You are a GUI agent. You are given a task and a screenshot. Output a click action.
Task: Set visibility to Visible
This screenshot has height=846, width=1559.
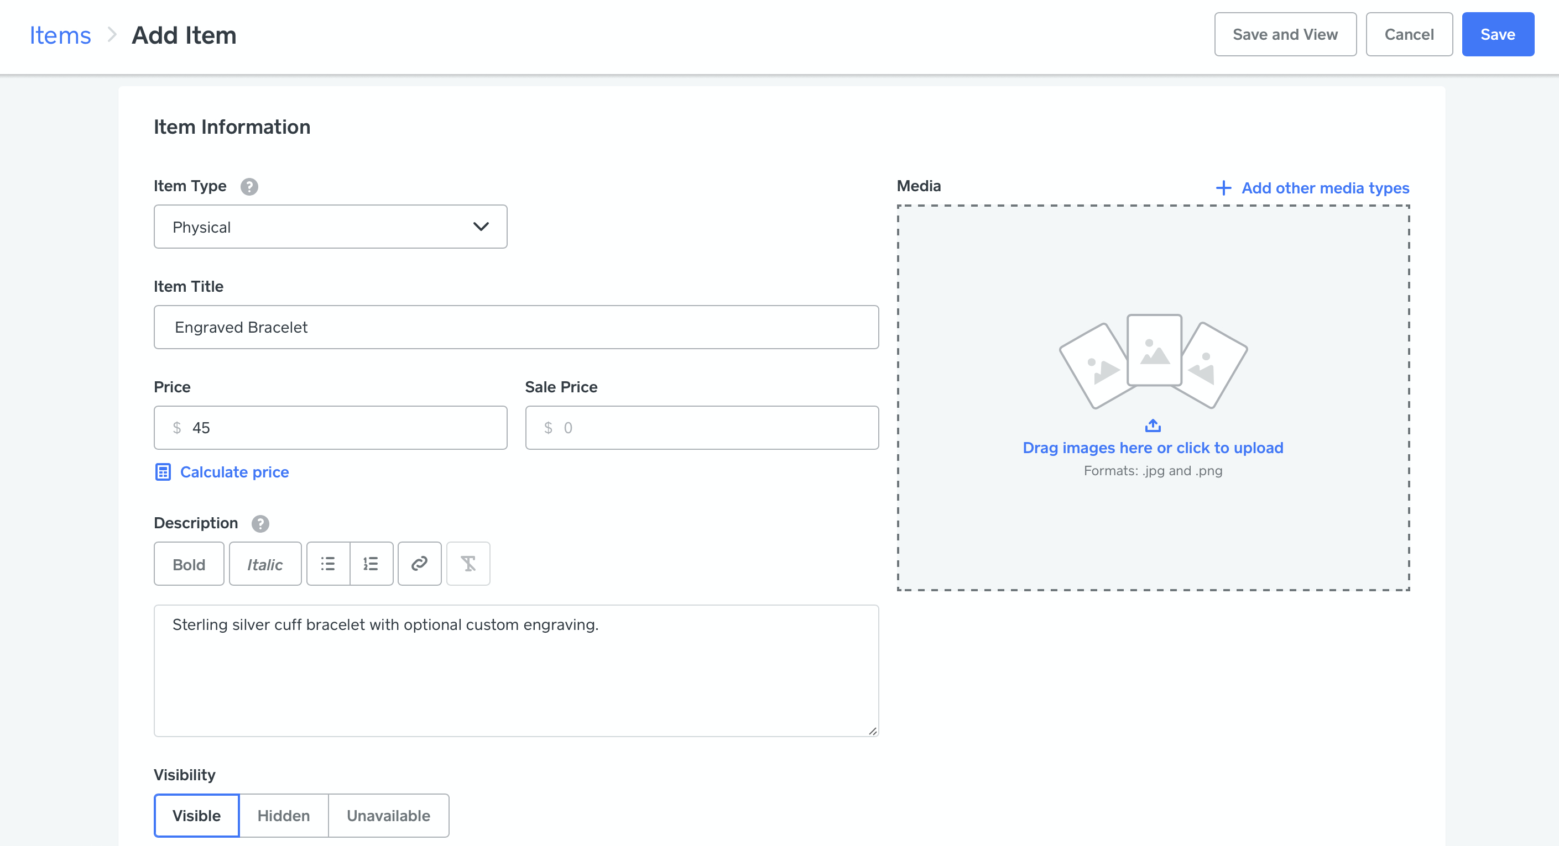tap(197, 816)
